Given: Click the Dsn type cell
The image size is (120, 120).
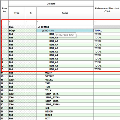Looking at the screenshot, I should click(x=17, y=27).
